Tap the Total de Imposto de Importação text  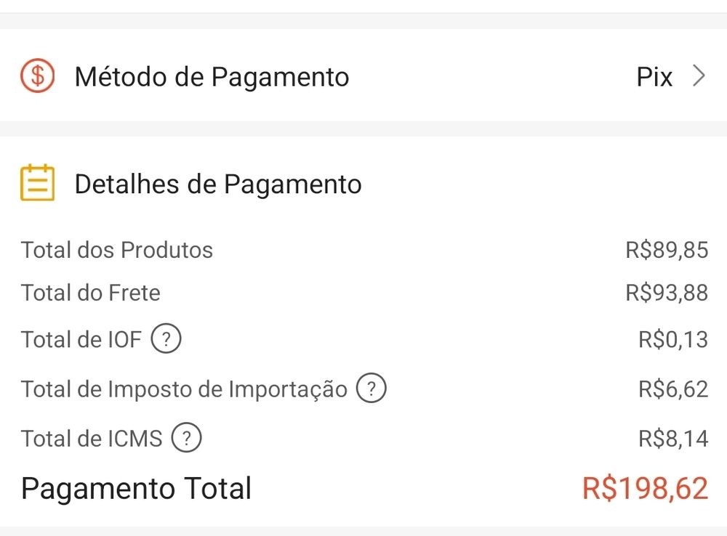coord(184,389)
